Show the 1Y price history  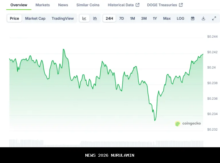tap(155, 18)
